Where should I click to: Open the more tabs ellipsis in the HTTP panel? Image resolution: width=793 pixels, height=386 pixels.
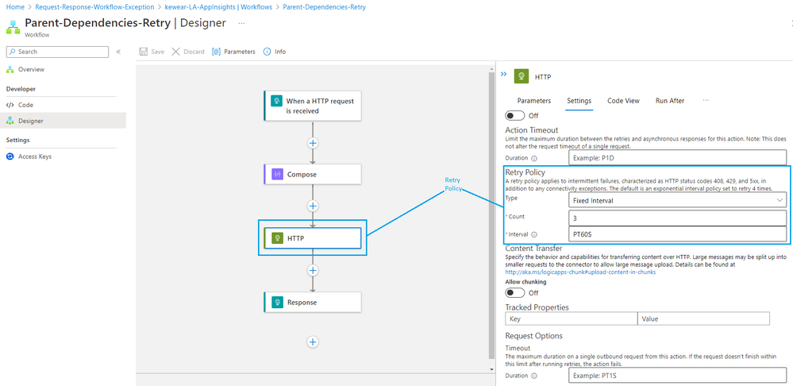[706, 100]
